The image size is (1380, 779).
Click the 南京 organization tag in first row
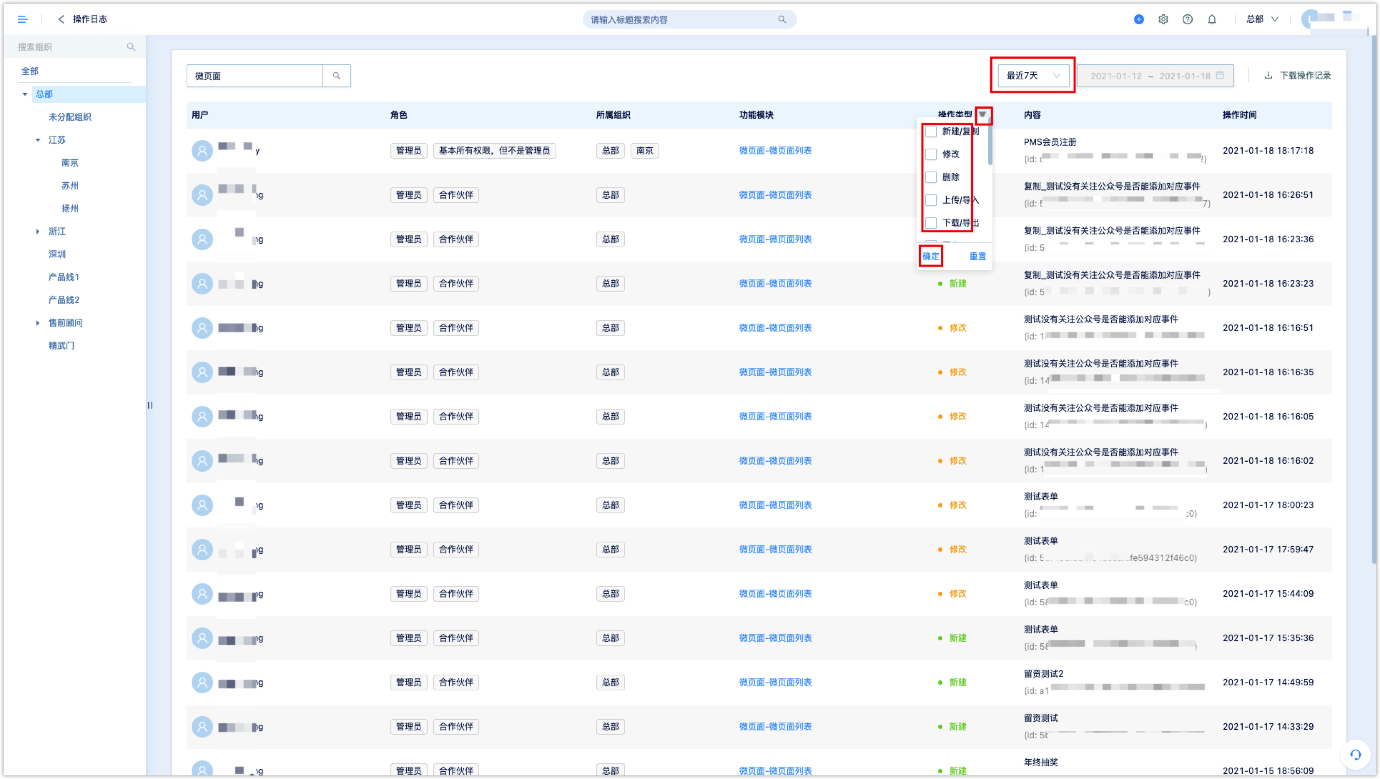[644, 150]
